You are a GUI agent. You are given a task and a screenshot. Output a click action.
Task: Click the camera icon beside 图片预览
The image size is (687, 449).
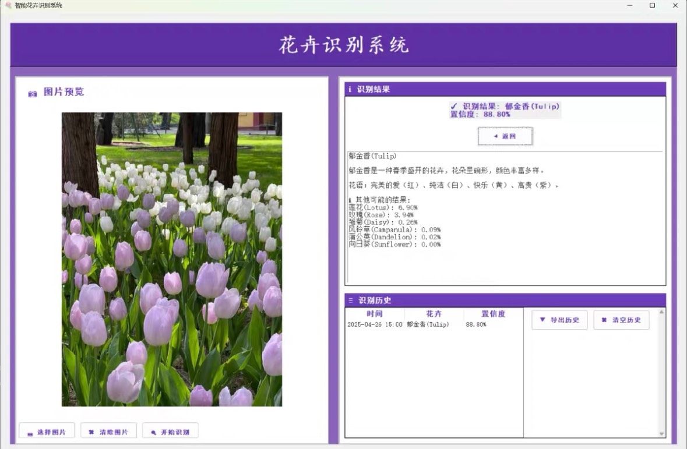pos(33,94)
